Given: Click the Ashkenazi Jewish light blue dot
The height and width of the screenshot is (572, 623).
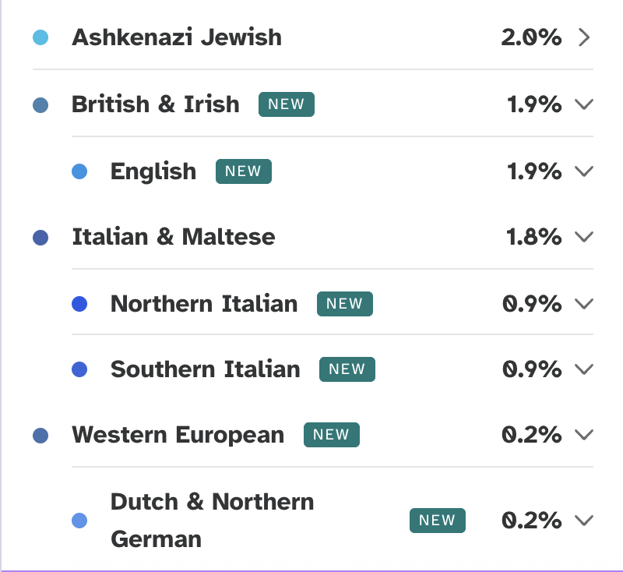Looking at the screenshot, I should [x=40, y=37].
